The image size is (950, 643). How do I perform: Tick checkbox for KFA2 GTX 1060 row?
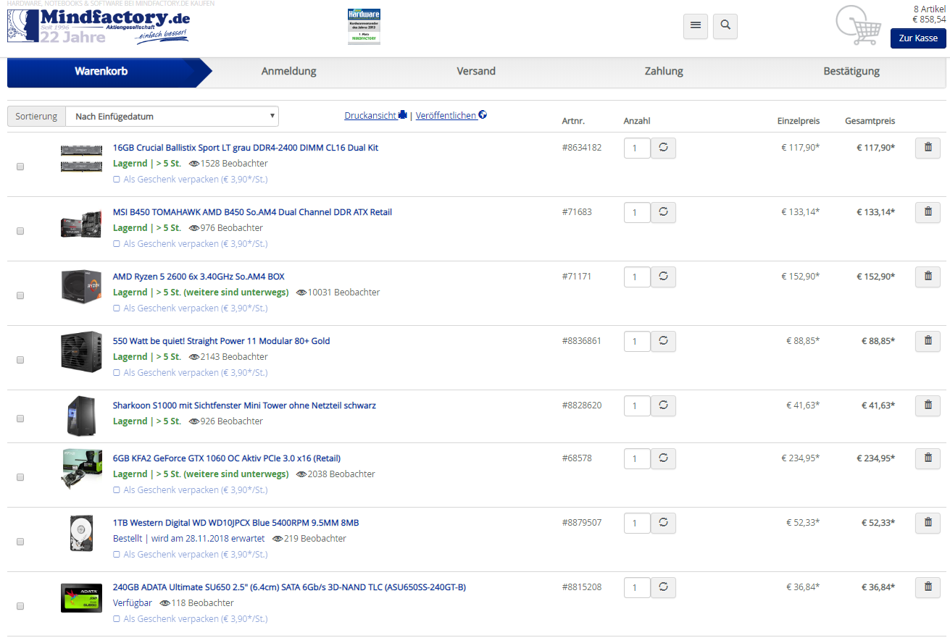[20, 477]
